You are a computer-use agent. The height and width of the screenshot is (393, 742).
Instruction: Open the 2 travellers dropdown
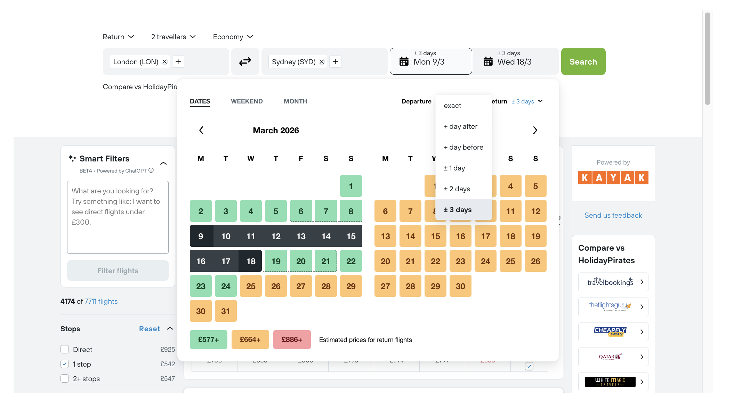click(x=173, y=37)
